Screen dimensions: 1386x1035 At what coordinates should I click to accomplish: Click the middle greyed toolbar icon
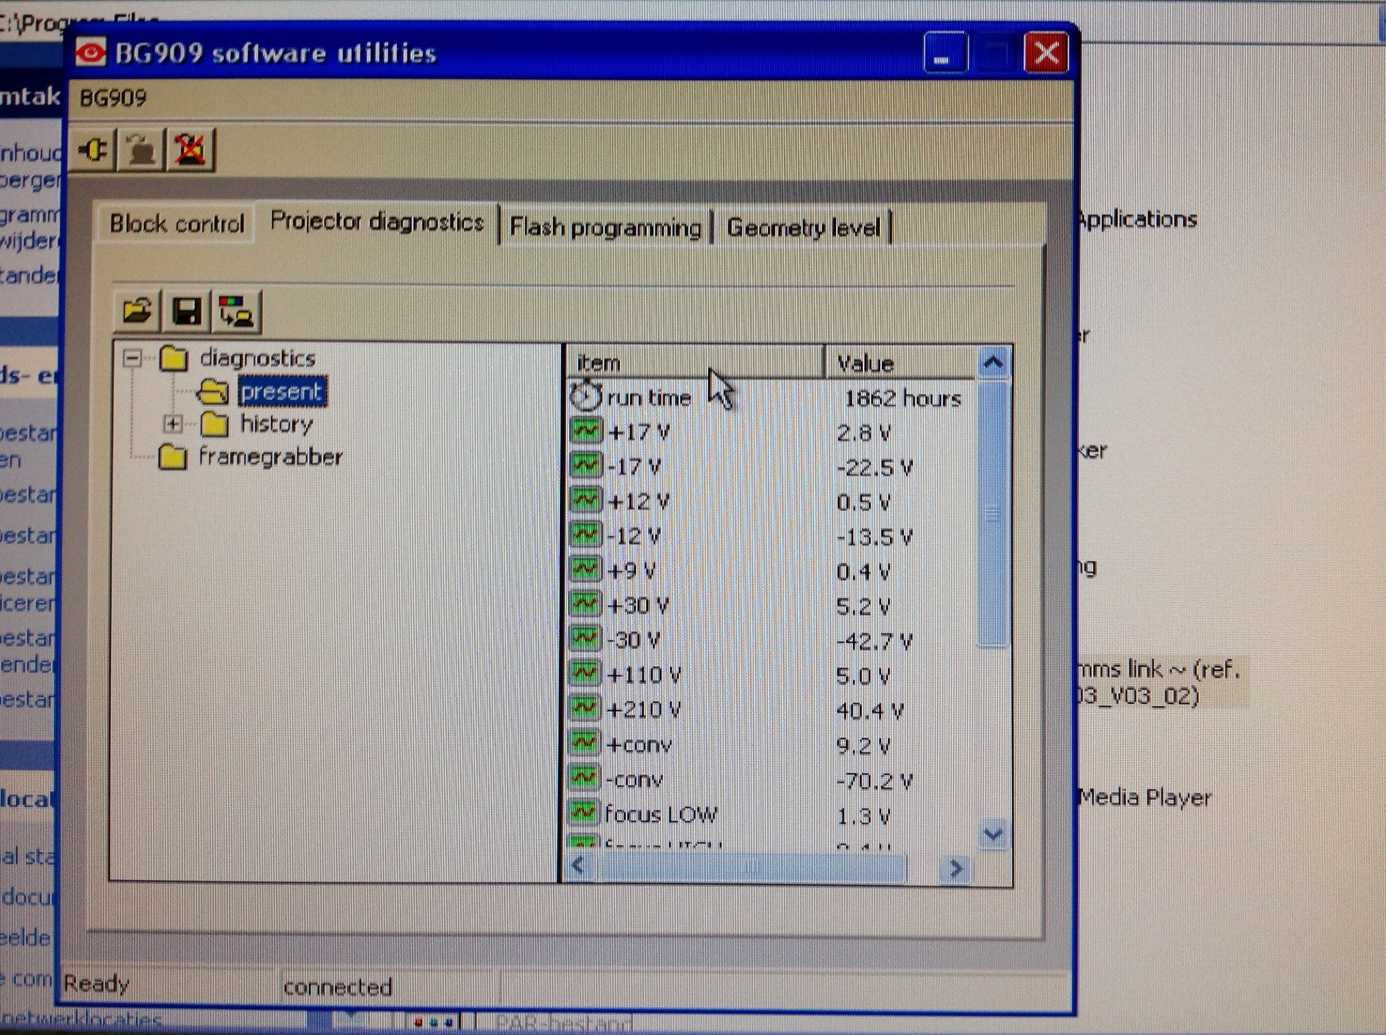(141, 150)
